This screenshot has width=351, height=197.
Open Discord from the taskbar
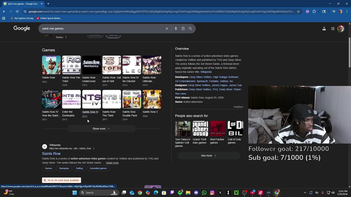pyautogui.click(x=196, y=193)
